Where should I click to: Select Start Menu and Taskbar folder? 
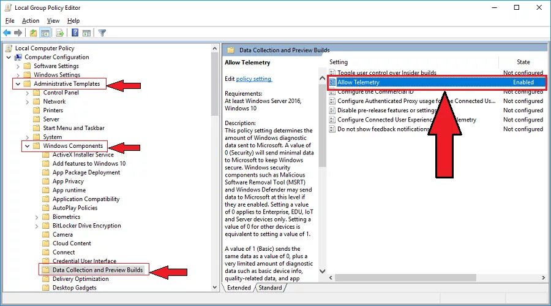click(74, 128)
